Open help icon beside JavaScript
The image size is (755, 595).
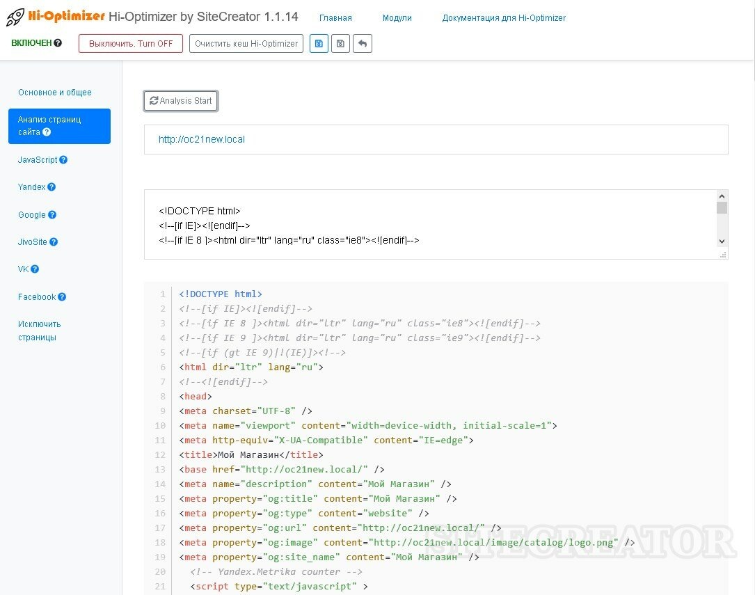pos(63,160)
